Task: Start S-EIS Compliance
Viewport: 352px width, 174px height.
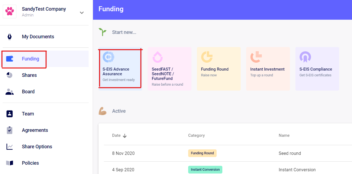Action: coord(317,69)
